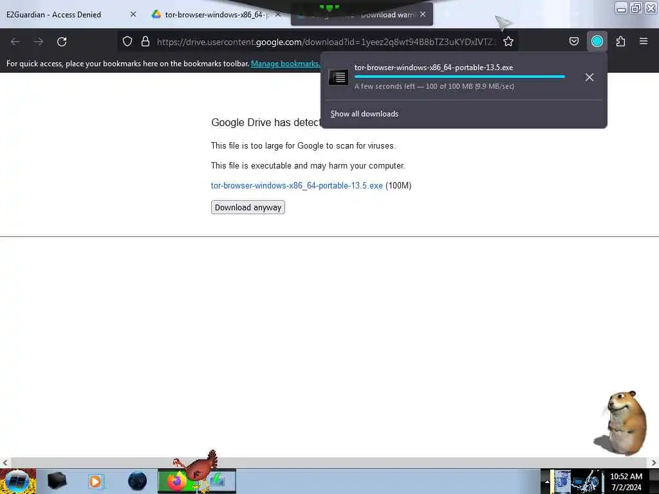This screenshot has width=659, height=494.
Task: Reload the current page
Action: pyautogui.click(x=62, y=42)
